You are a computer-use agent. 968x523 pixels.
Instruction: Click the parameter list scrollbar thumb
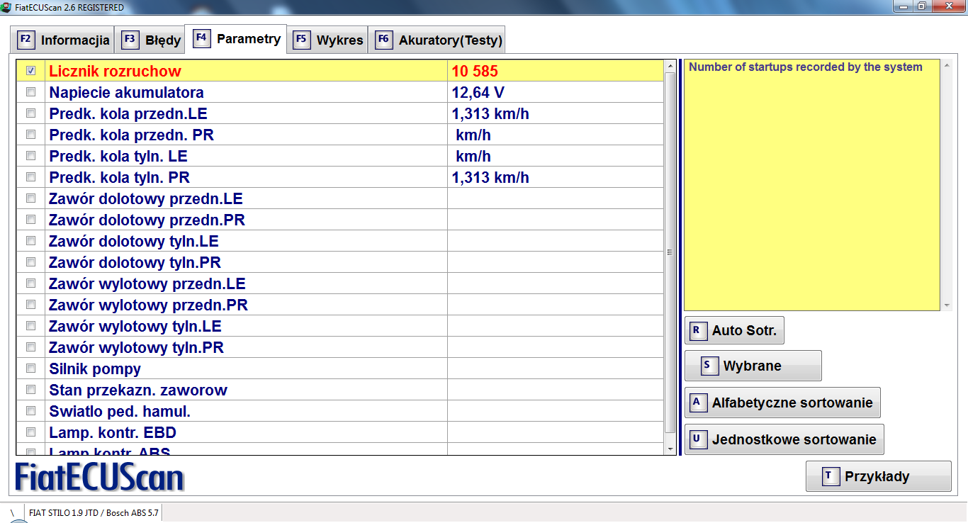click(x=670, y=252)
